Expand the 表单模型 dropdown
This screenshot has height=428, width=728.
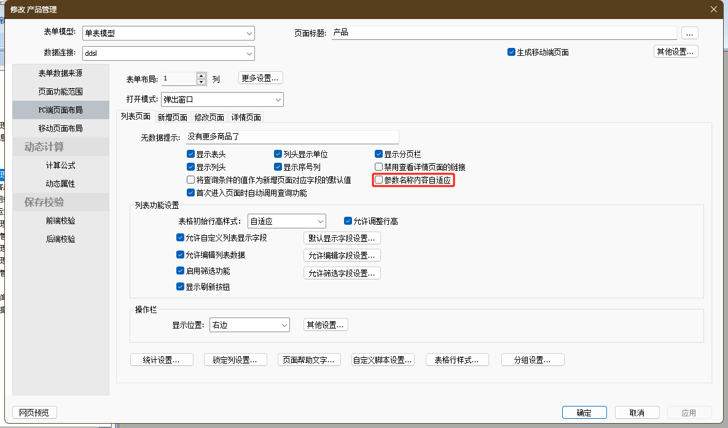click(249, 33)
